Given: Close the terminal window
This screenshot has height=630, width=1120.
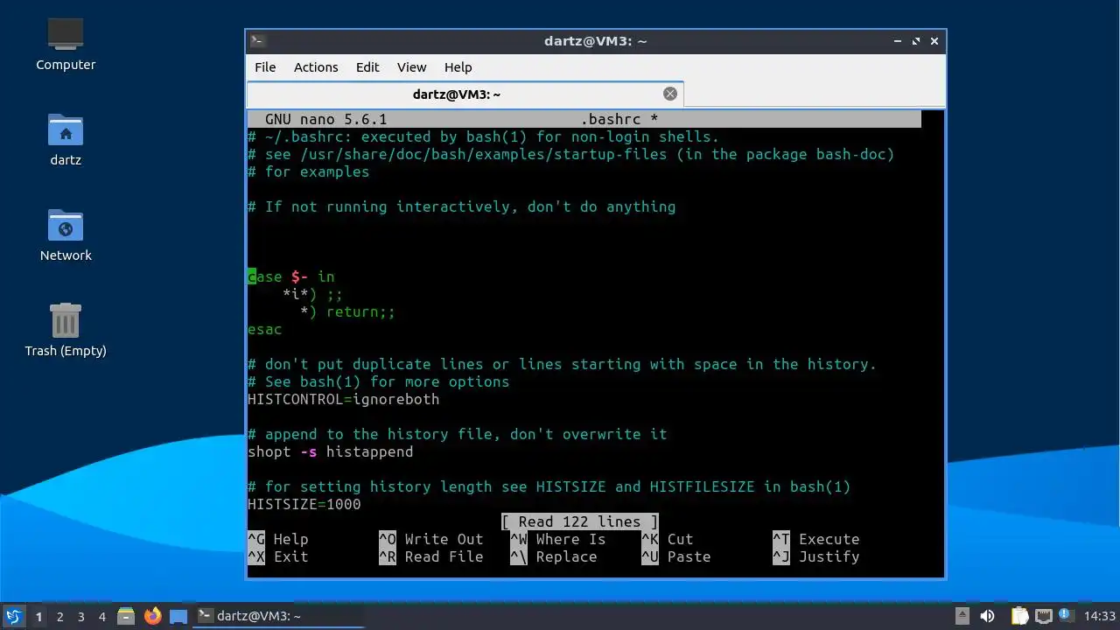Looking at the screenshot, I should pyautogui.click(x=934, y=40).
